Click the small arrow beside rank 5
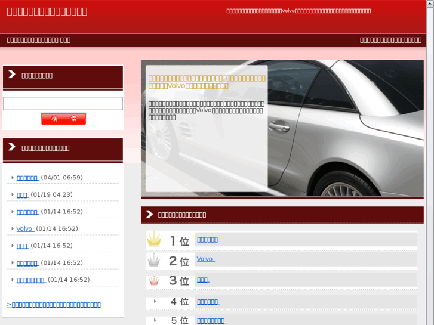 tap(155, 320)
